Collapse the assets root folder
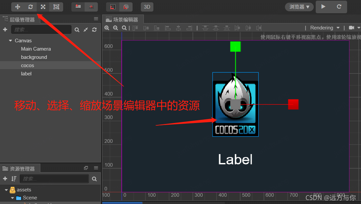The width and height of the screenshot is (361, 204). click(6, 190)
